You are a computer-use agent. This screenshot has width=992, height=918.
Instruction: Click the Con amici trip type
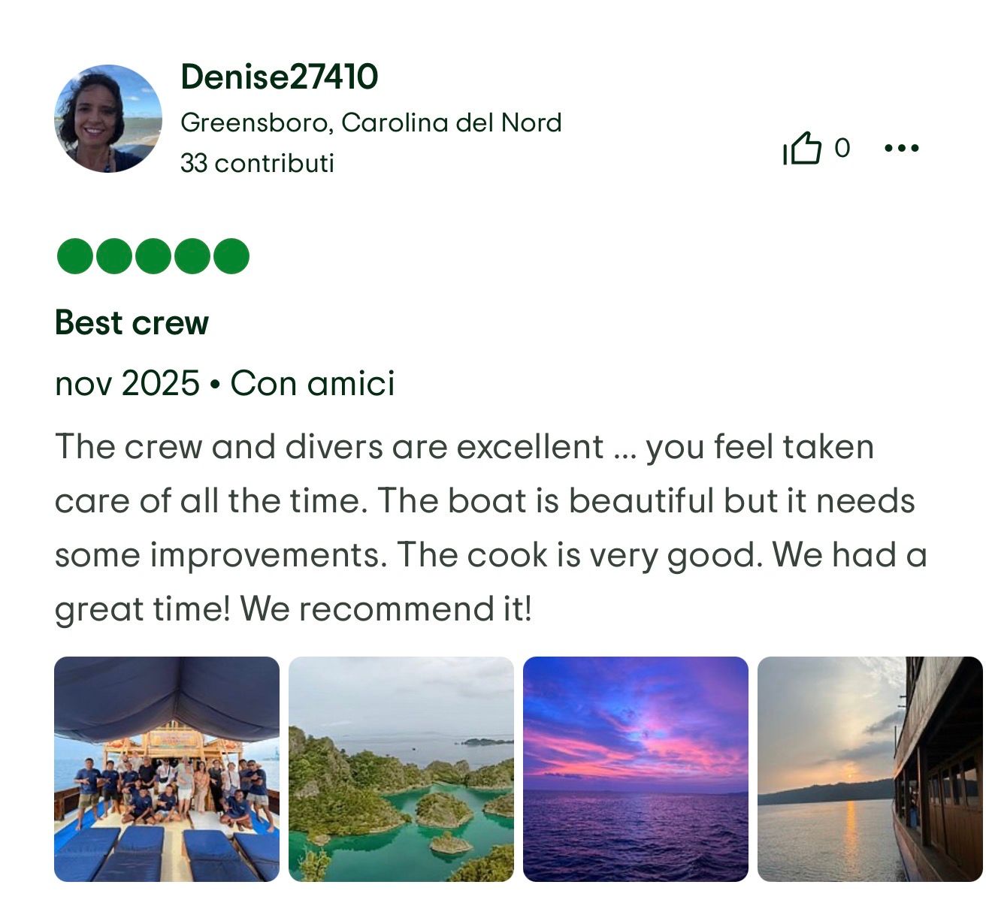point(313,383)
